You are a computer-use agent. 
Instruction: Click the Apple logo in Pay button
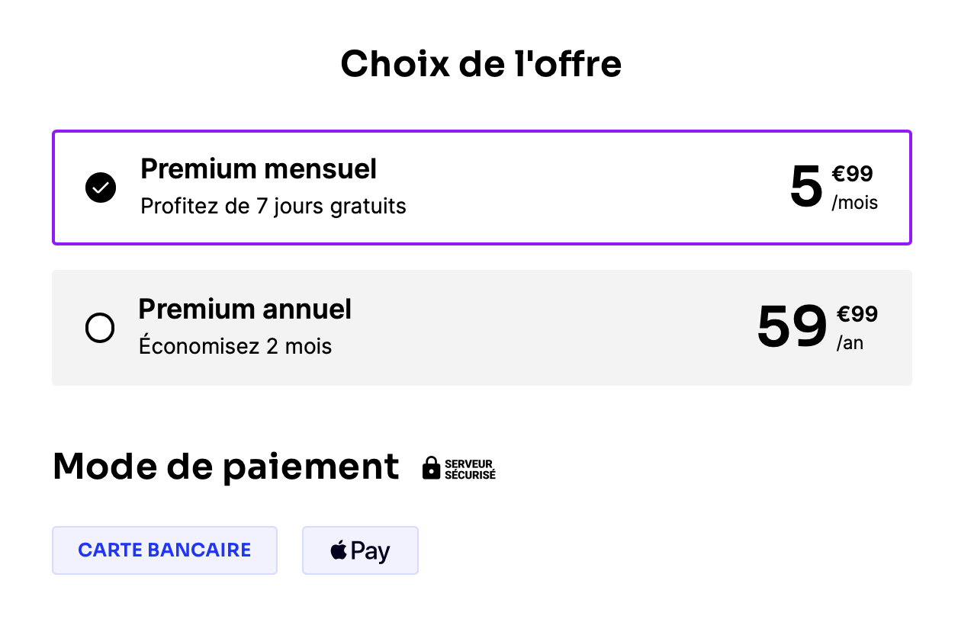tap(339, 550)
